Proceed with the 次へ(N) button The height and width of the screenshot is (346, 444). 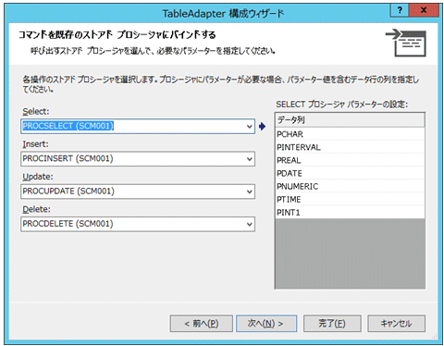(266, 324)
